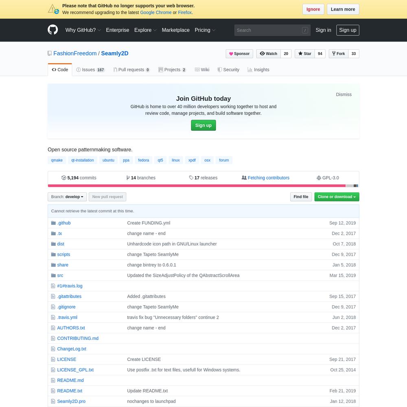
Task: Click the branches icon beside 14 branches
Action: pyautogui.click(x=128, y=178)
